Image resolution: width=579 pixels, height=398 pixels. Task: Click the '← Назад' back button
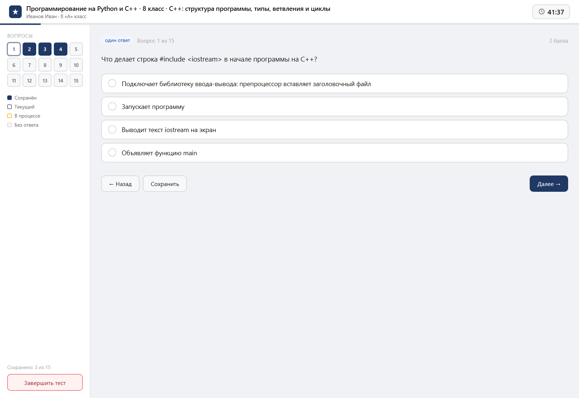coord(120,184)
